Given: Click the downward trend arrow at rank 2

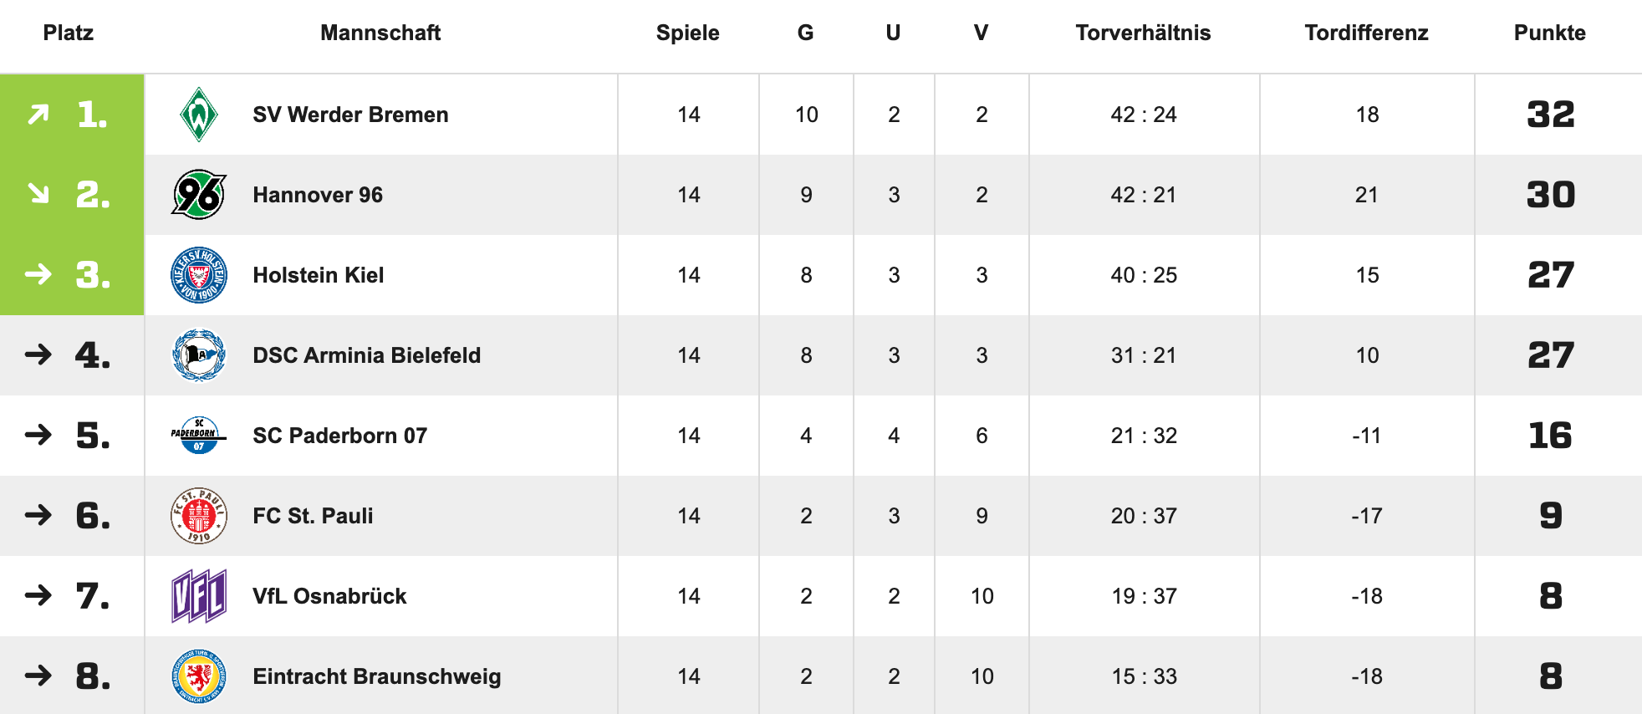Looking at the screenshot, I should [38, 195].
